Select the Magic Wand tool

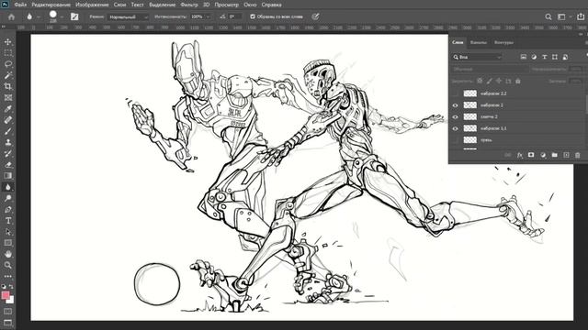pyautogui.click(x=8, y=75)
